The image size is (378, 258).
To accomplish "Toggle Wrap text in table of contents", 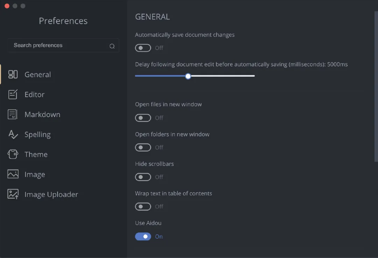I will point(143,207).
